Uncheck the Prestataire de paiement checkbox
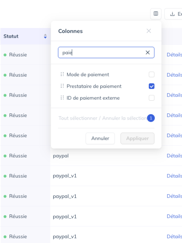Viewport: 182px width, 243px height. 151,86
